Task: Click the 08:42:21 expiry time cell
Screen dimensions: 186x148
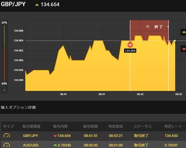Action: pyautogui.click(x=115, y=136)
